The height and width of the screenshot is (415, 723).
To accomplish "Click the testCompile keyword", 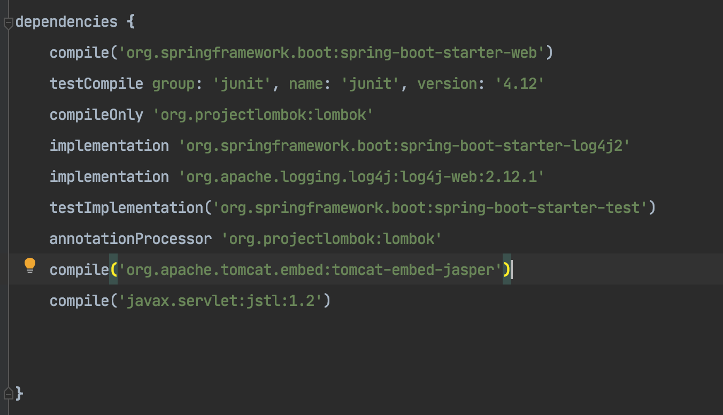I will 96,84.
